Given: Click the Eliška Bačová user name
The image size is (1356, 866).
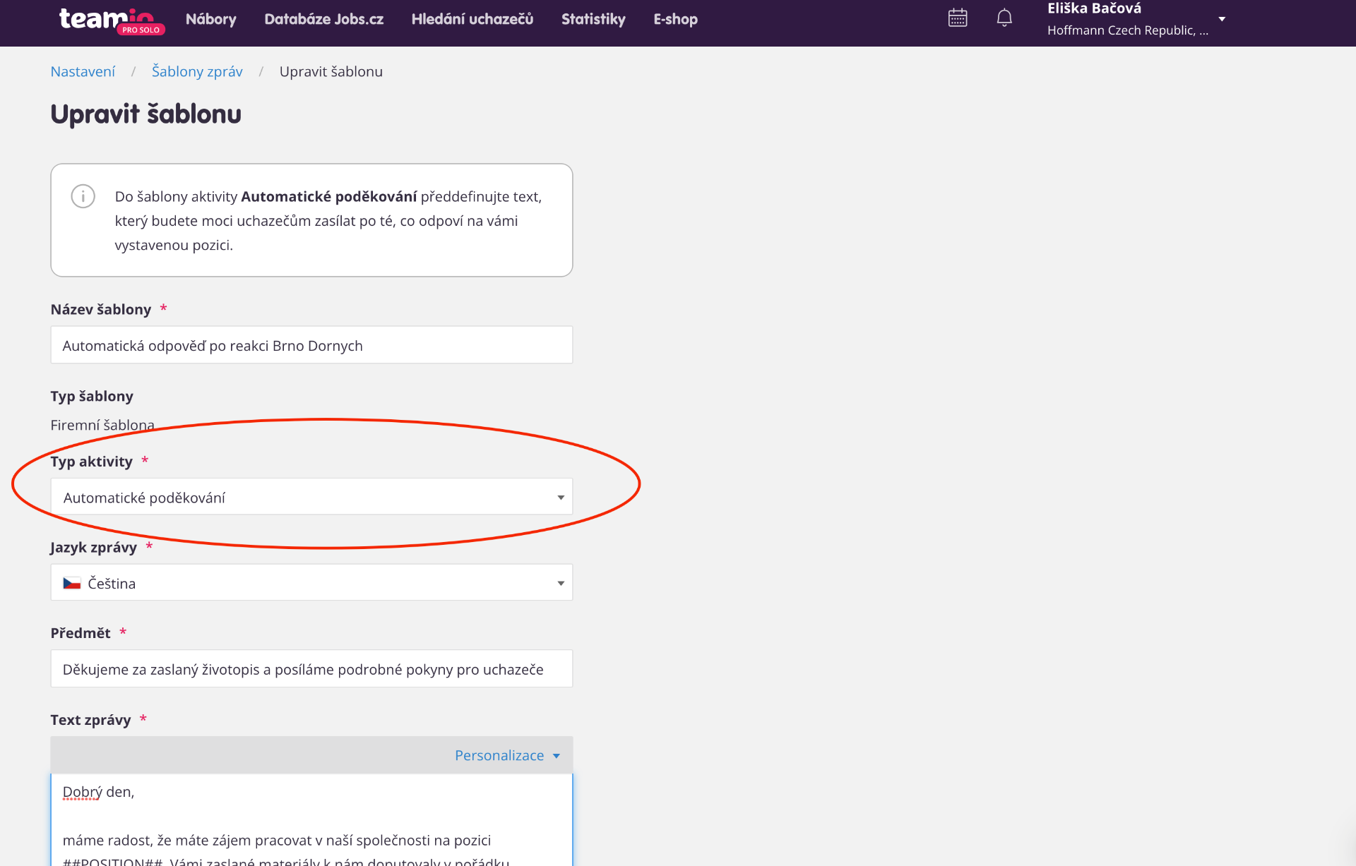Looking at the screenshot, I should pos(1094,8).
